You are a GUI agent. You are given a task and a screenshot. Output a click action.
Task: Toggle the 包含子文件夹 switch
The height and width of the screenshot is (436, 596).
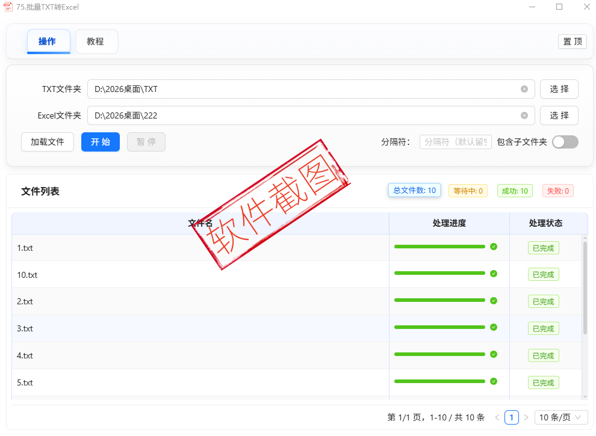point(565,142)
